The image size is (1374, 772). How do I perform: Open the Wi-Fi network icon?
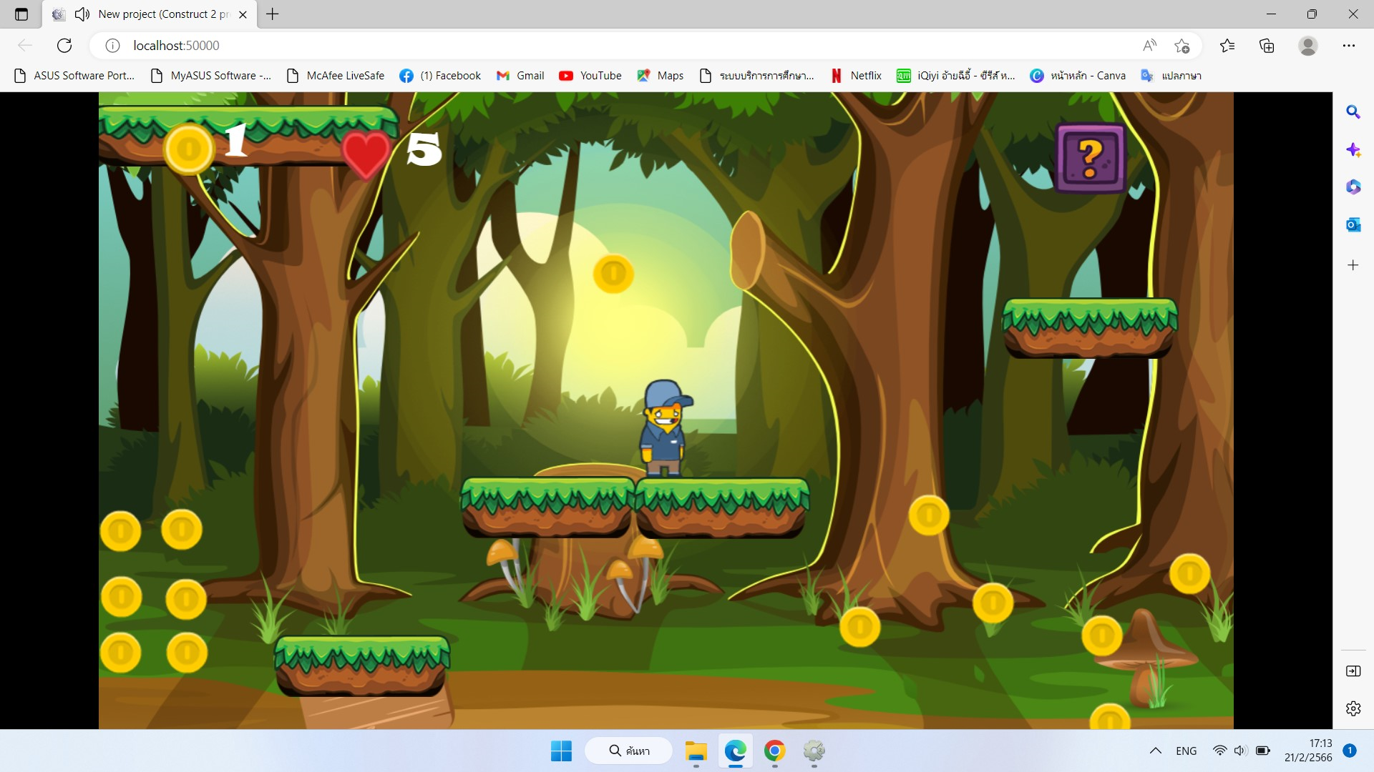pos(1220,751)
